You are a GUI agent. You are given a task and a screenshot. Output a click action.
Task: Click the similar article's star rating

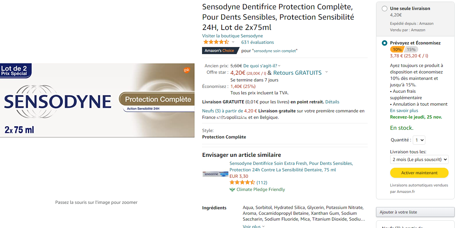(x=242, y=183)
